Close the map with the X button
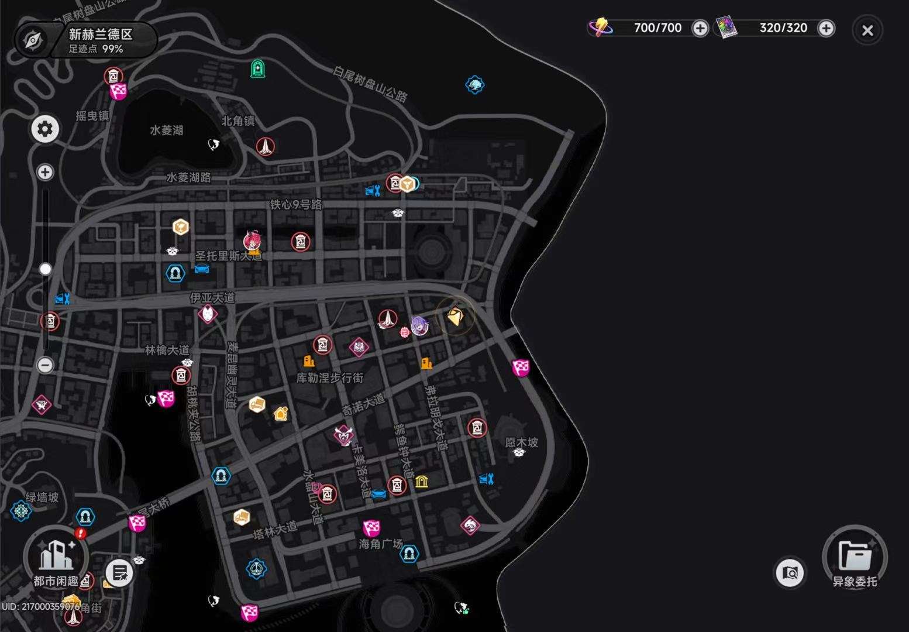The width and height of the screenshot is (909, 632). [867, 30]
